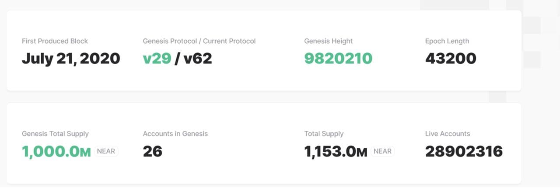Select the 43200 epoch length value
The width and height of the screenshot is (560, 188).
point(451,59)
